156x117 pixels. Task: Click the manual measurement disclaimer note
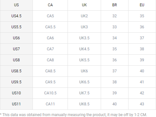[74, 115]
